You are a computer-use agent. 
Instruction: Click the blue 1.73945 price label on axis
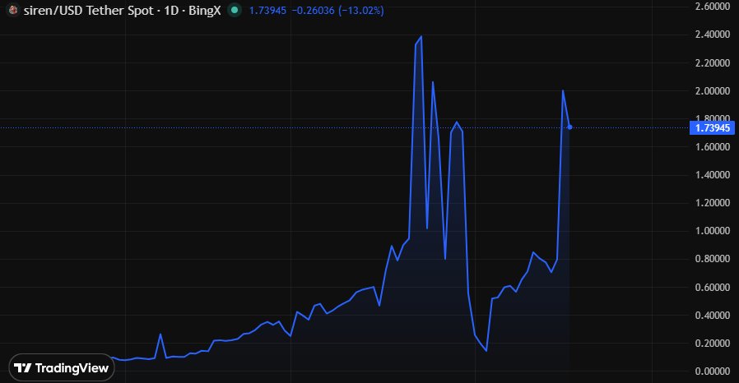click(712, 128)
